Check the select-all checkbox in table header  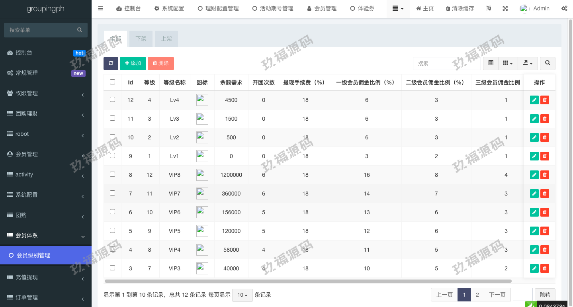112,82
